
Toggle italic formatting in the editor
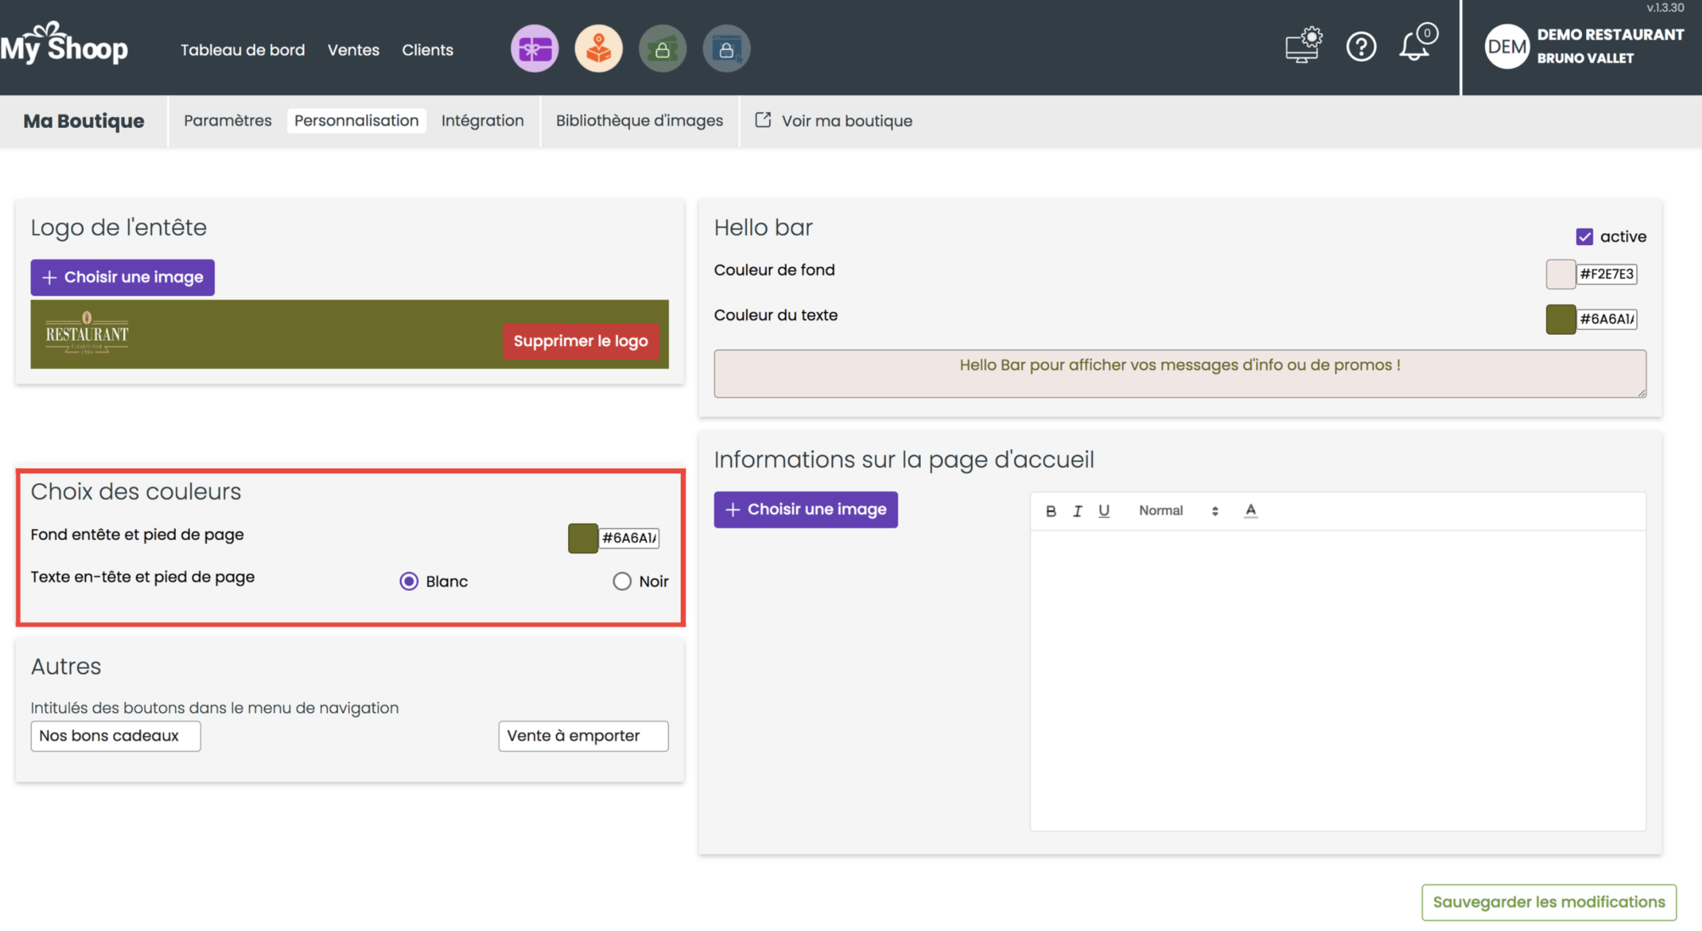pyautogui.click(x=1077, y=511)
